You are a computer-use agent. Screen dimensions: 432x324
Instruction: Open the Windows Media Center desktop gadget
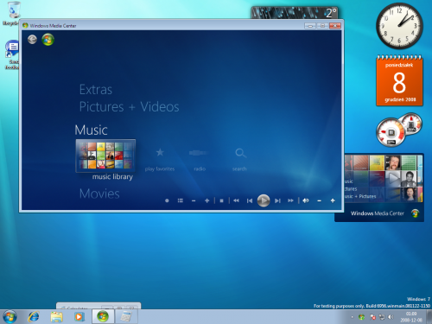tap(379, 187)
